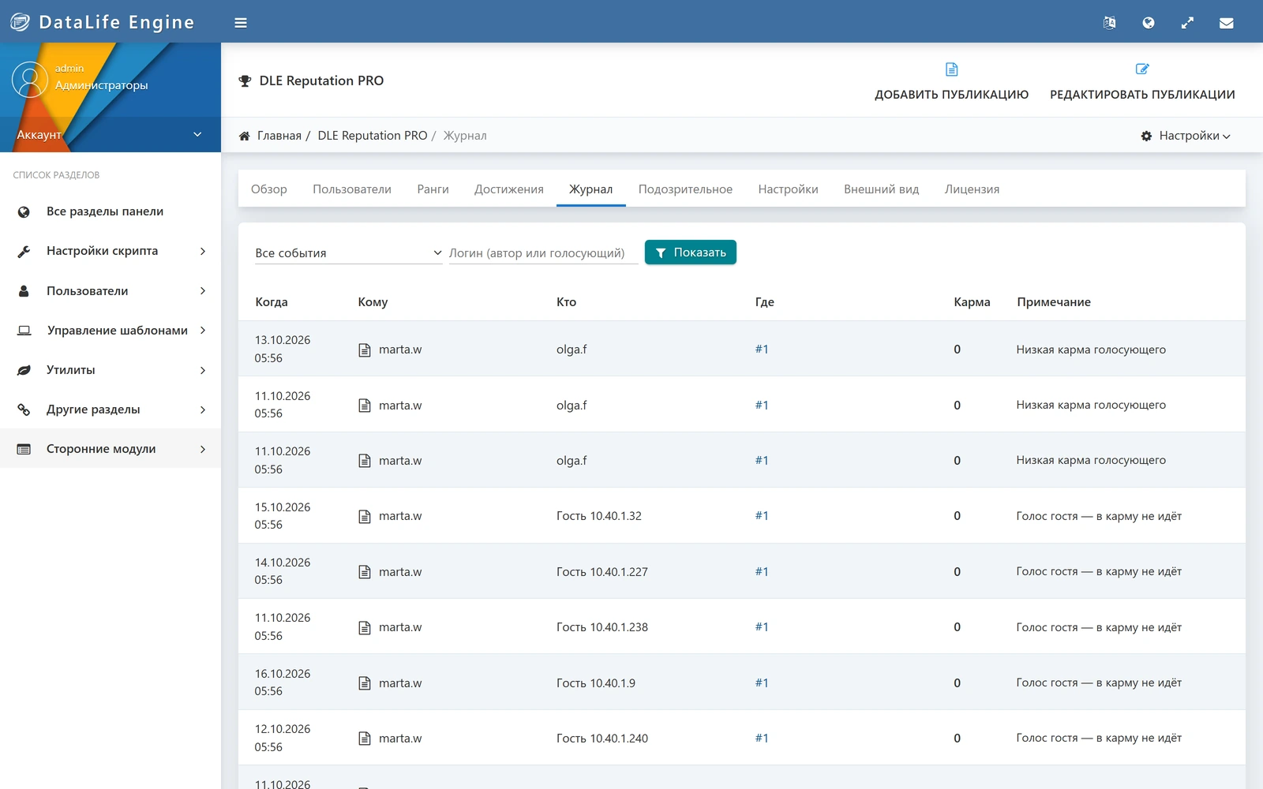1263x789 pixels.
Task: Click document icon in Гость 10.40.1.9 row
Action: click(x=365, y=683)
